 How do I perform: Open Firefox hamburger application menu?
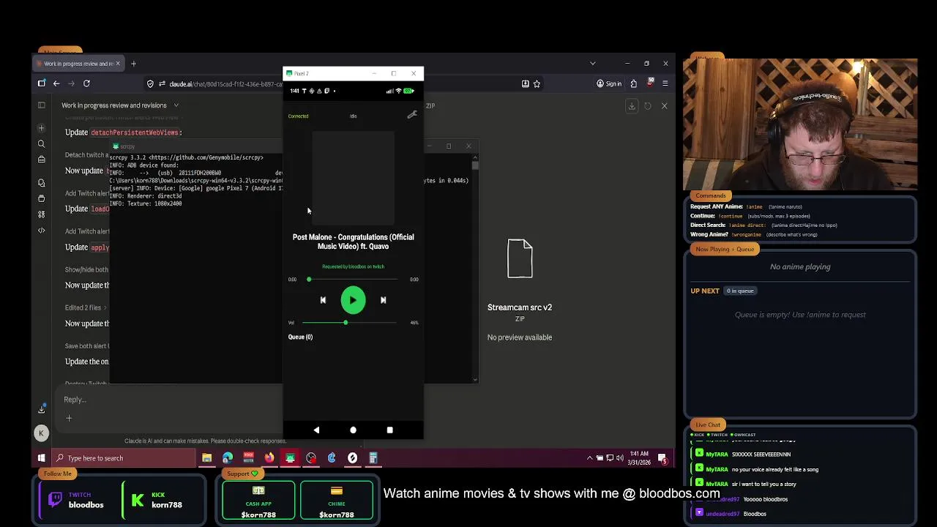point(665,83)
